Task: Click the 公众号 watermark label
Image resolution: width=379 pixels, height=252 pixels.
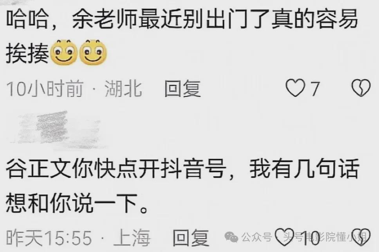Action: [x=257, y=237]
